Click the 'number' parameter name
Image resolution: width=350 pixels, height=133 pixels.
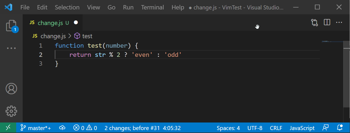point(117,45)
